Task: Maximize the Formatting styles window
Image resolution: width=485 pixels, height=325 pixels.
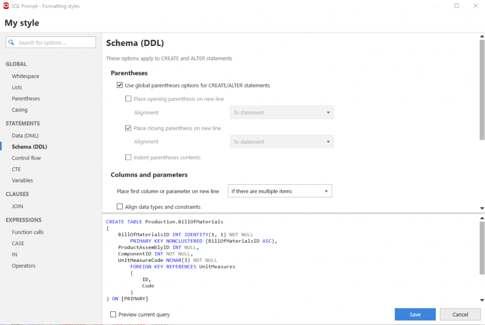Action: [457, 6]
